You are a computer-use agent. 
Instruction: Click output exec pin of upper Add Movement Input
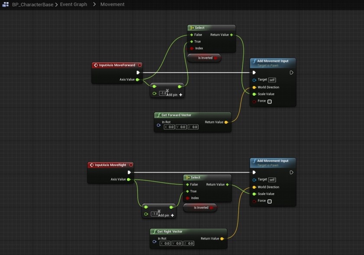[x=292, y=73]
